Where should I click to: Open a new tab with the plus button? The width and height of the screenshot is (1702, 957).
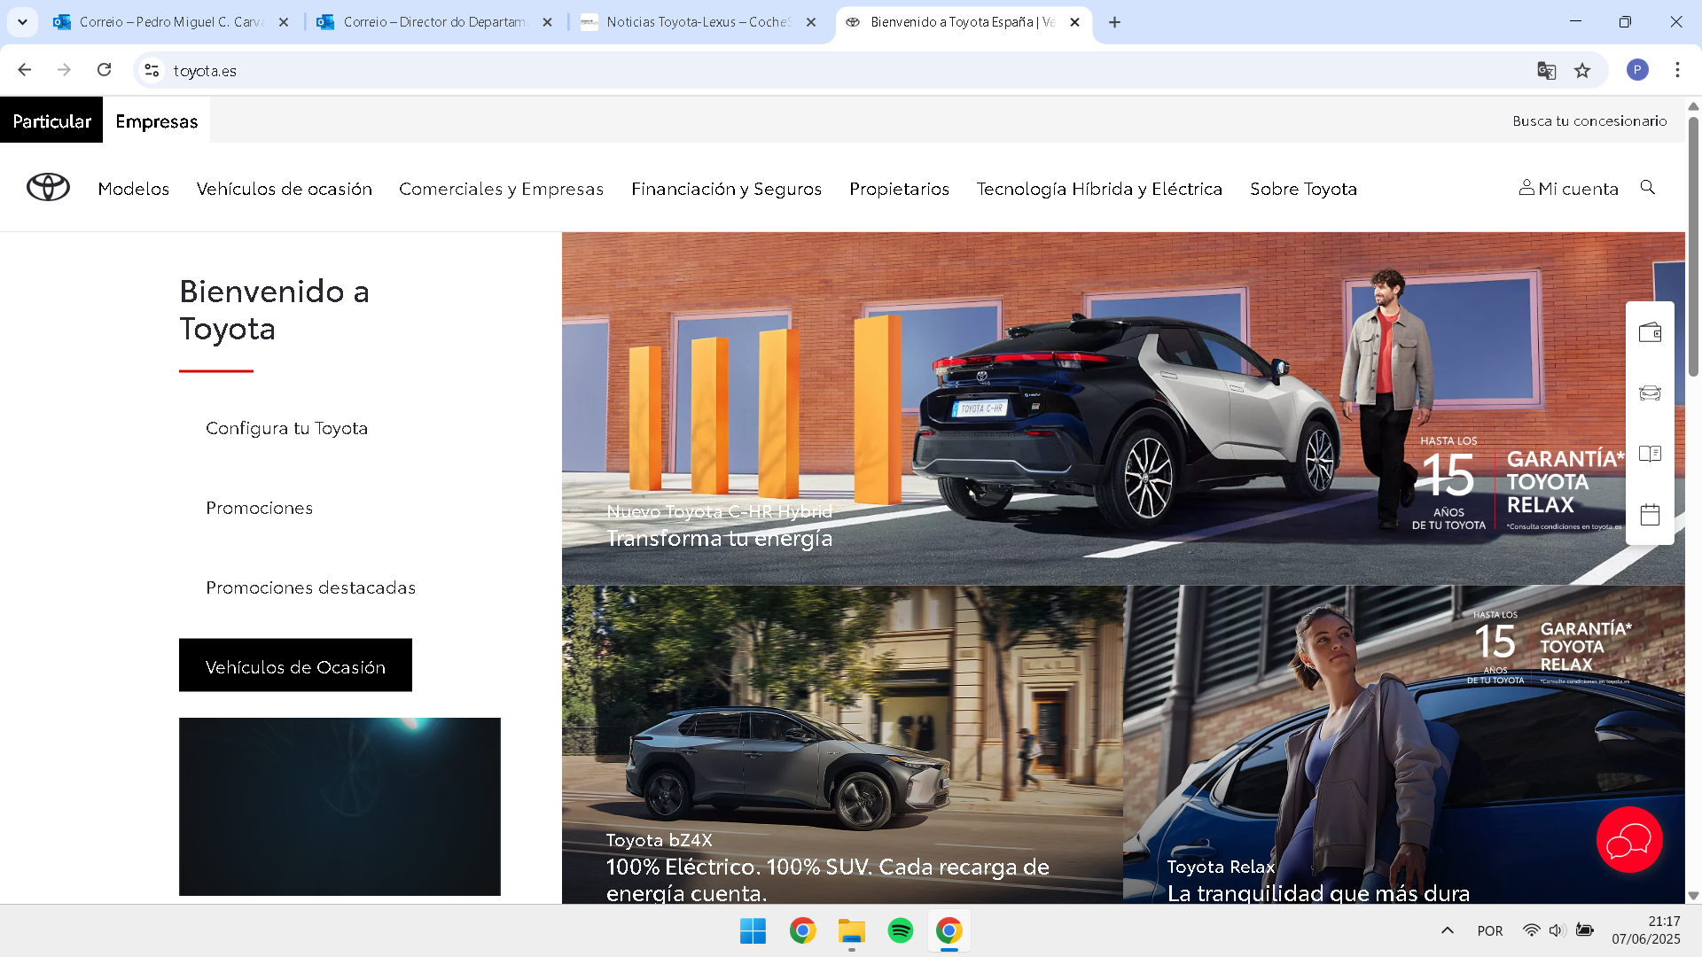(x=1114, y=22)
